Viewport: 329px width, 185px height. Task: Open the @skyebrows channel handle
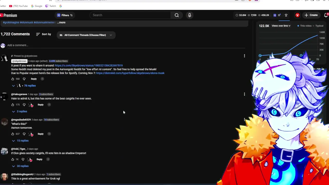coord(19,61)
